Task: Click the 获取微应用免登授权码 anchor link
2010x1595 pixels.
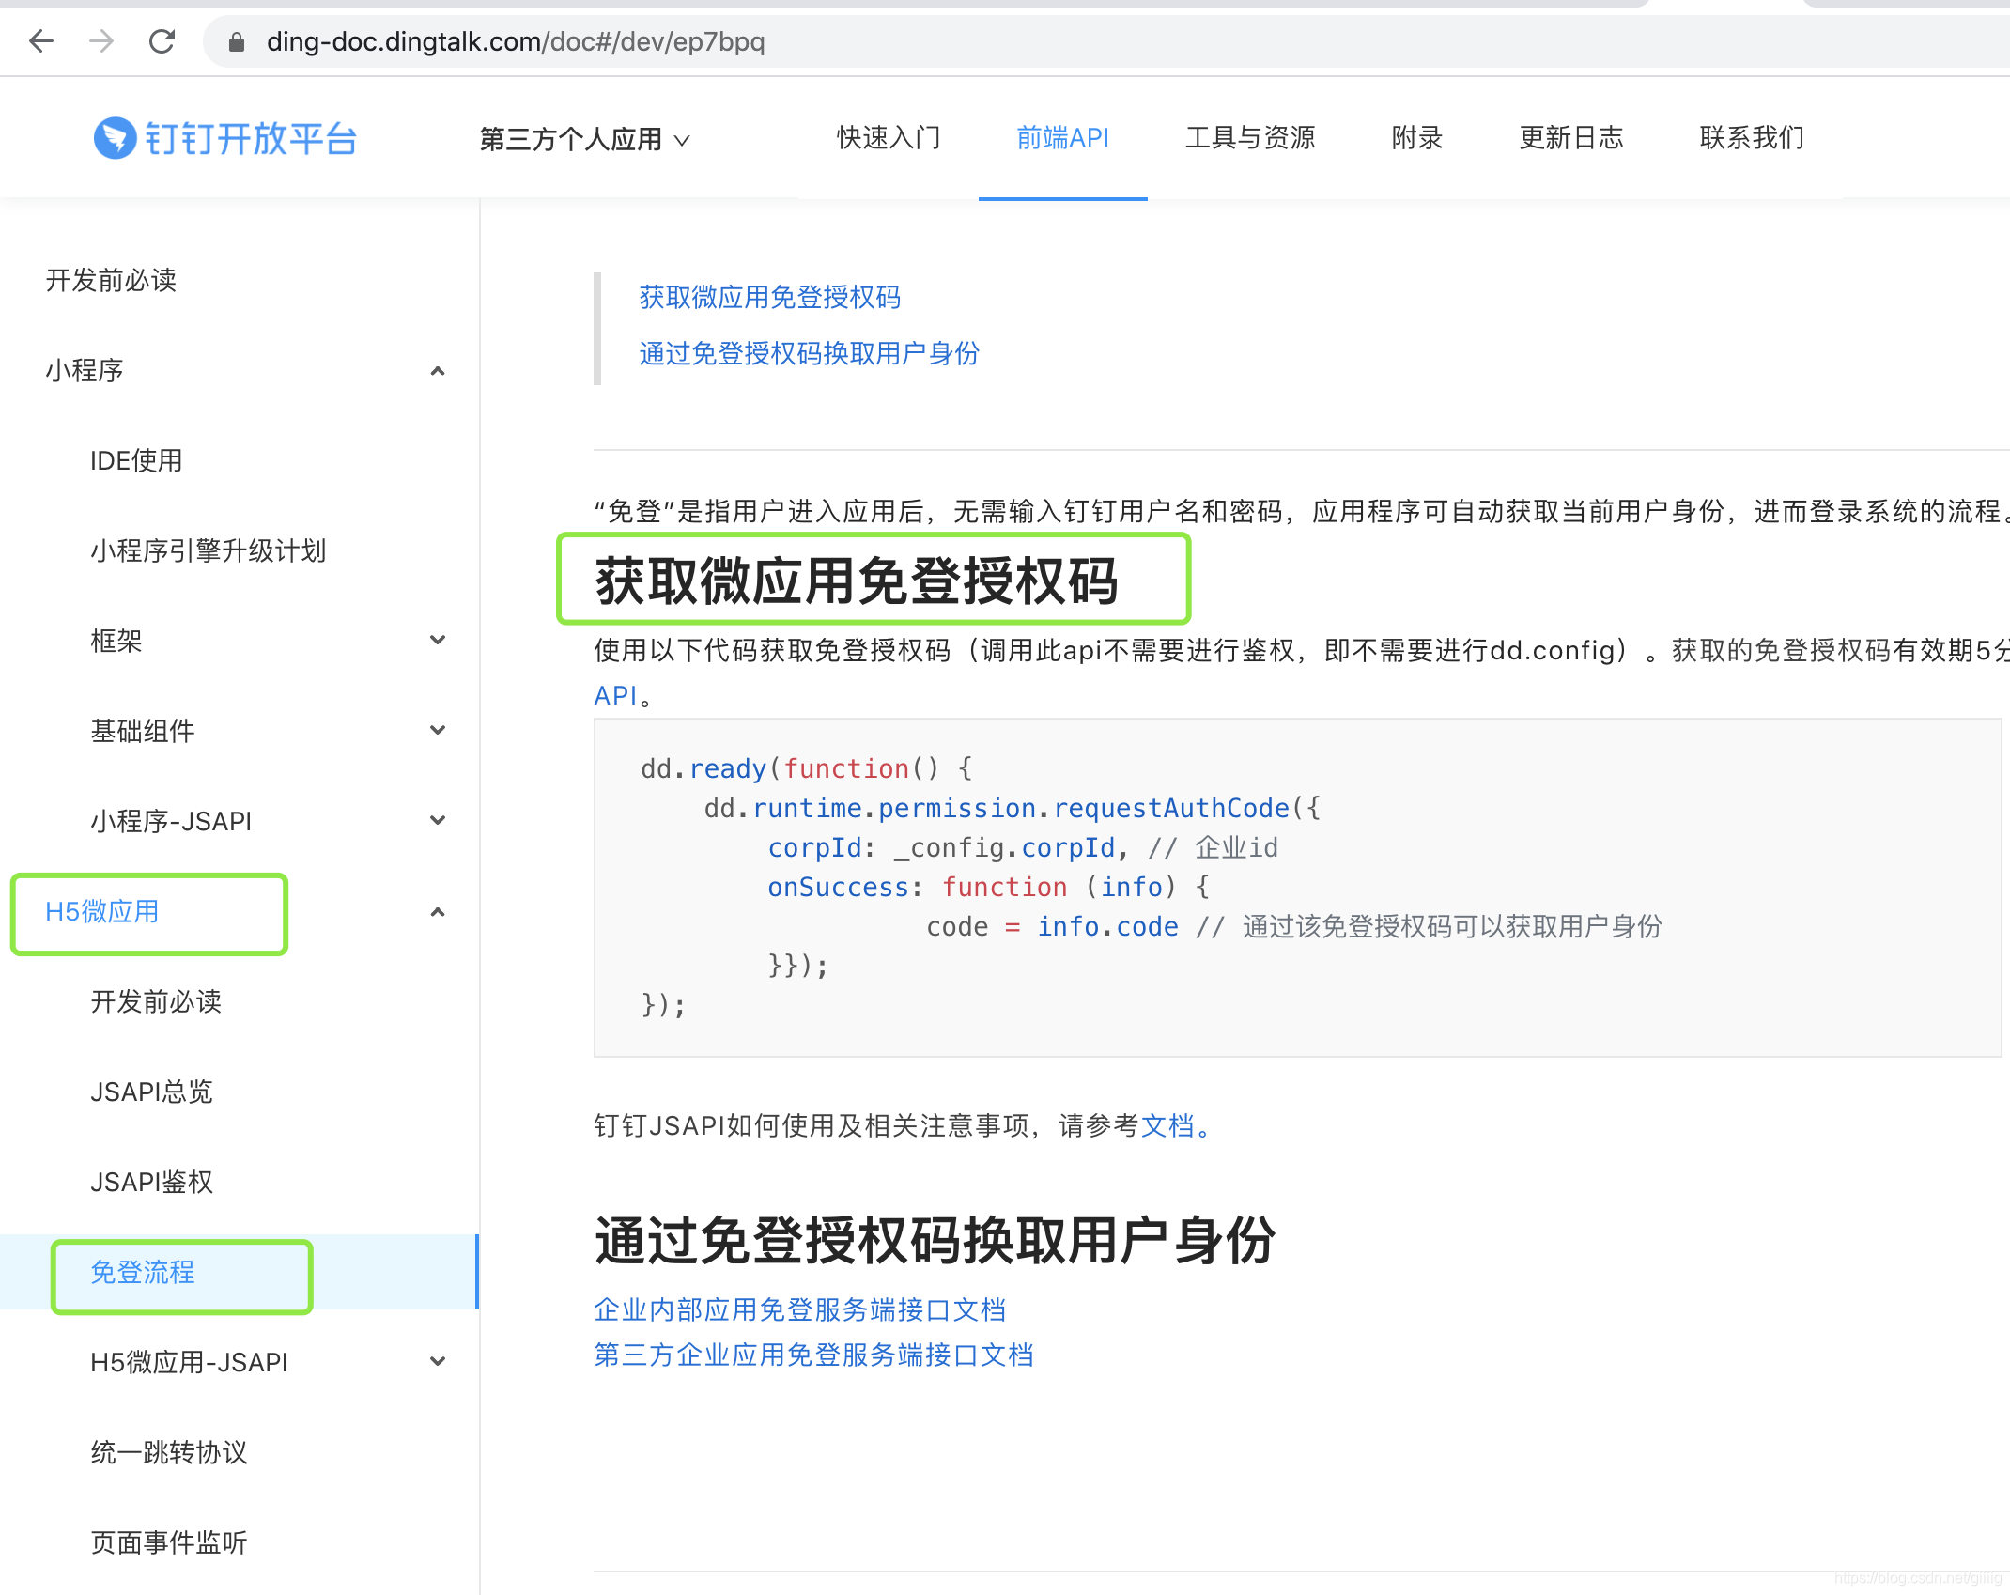Action: click(x=769, y=298)
